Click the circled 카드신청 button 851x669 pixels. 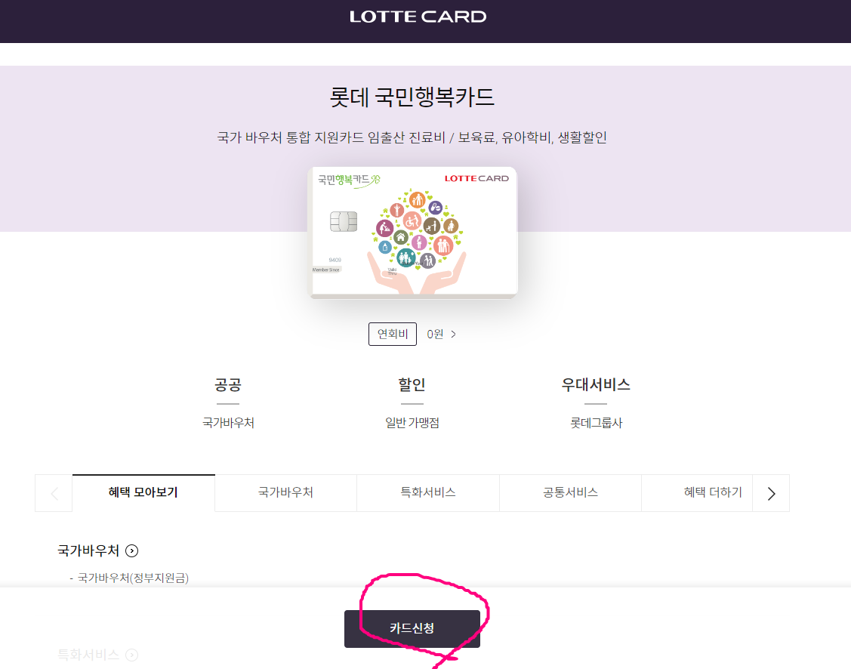coord(412,627)
